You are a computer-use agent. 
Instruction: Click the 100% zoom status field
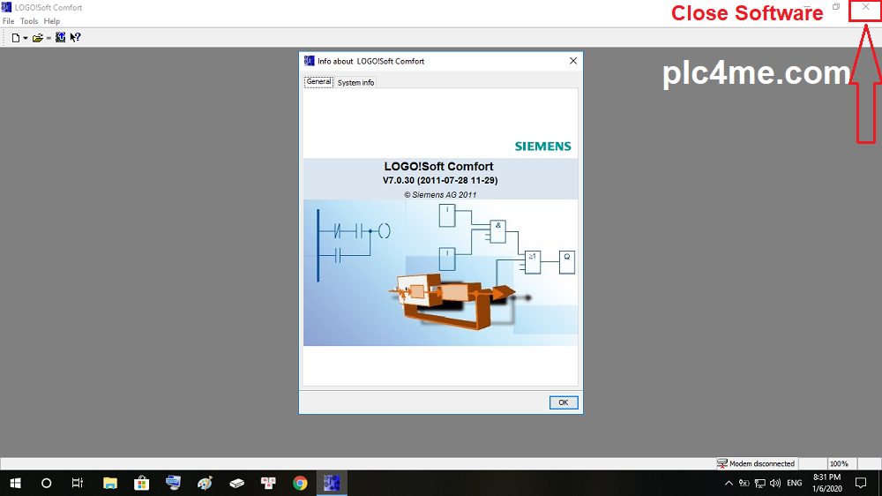(839, 463)
